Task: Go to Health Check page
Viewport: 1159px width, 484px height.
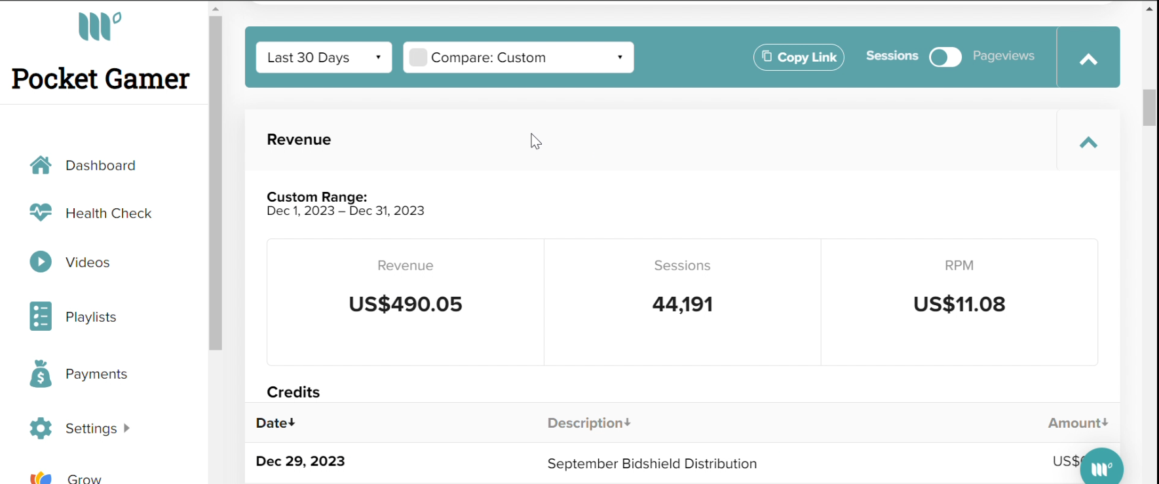Action: click(108, 214)
